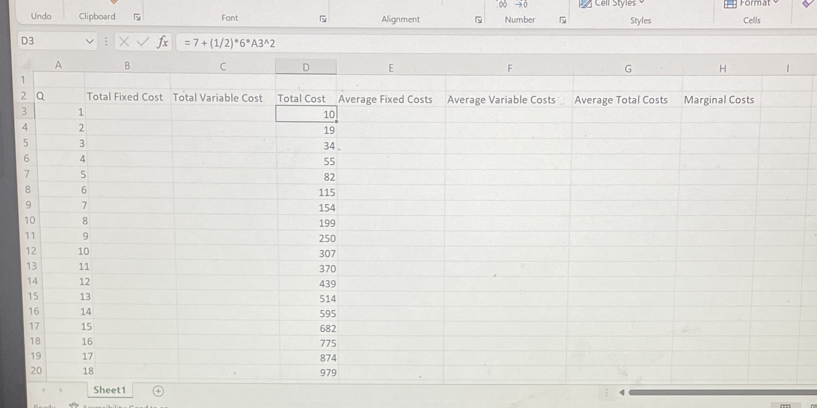Open the Font settings dialog launcher
Image resolution: width=817 pixels, height=408 pixels.
(x=323, y=19)
